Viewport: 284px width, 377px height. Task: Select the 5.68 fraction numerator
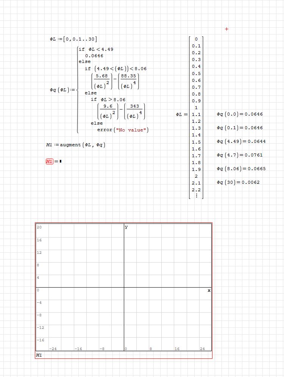102,76
